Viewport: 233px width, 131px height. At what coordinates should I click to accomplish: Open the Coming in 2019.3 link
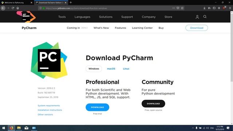click(x=77, y=28)
